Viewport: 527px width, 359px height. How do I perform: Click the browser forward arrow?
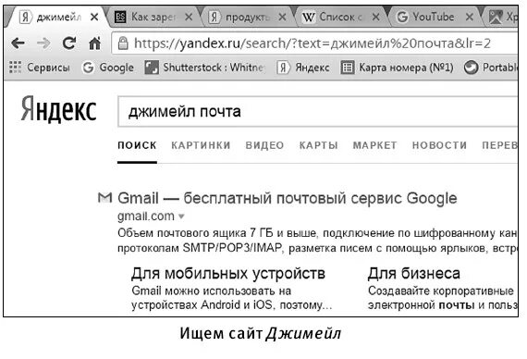43,43
